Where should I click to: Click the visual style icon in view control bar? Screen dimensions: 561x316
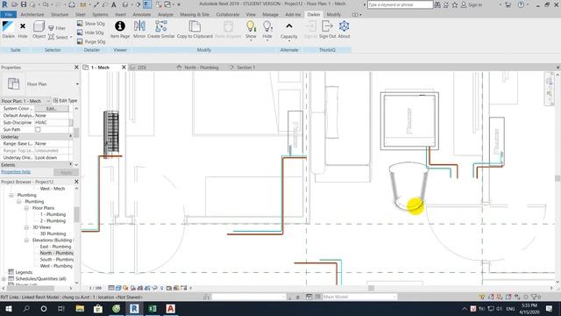(x=118, y=288)
